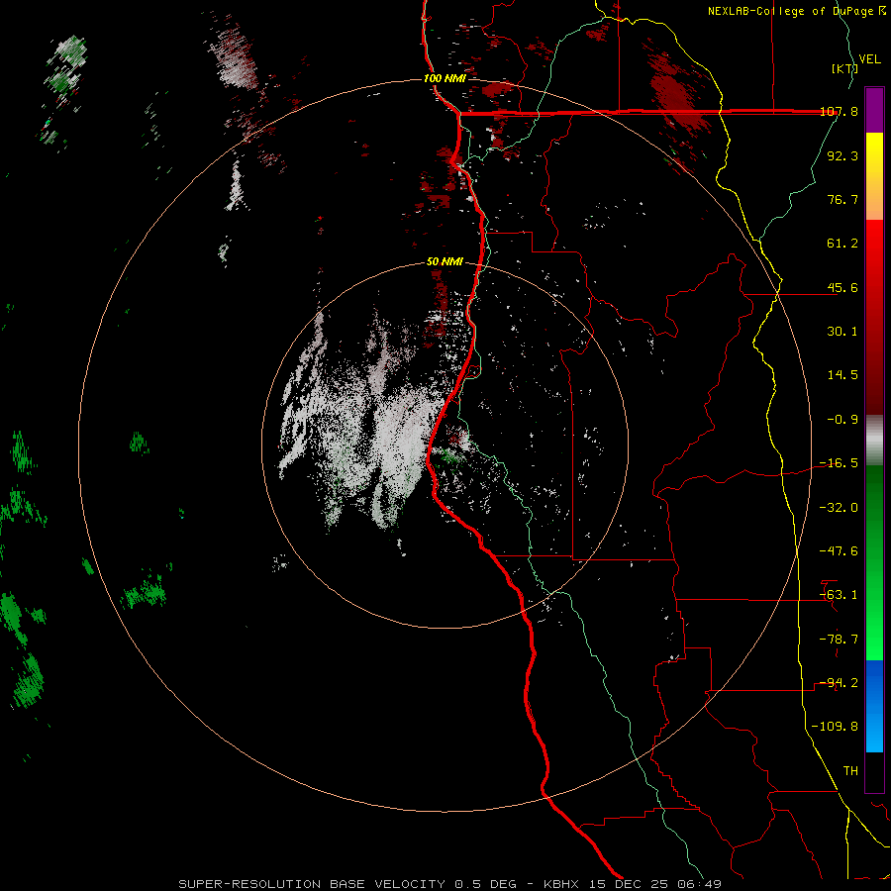The height and width of the screenshot is (891, 891).
Task: Click the SUPER-RESOLUTION BASE VELOCITY caption
Action: (x=449, y=884)
